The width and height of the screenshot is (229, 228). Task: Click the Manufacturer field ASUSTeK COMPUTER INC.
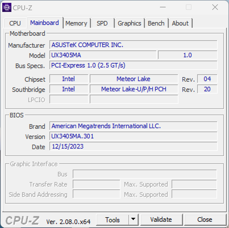point(133,45)
